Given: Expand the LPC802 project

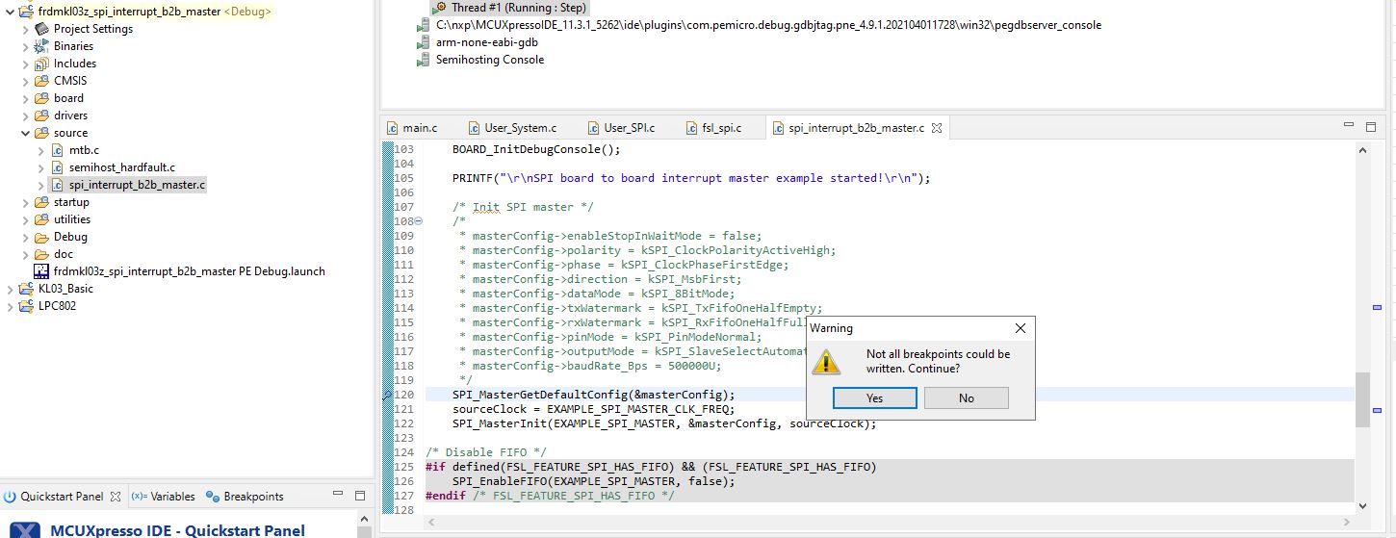Looking at the screenshot, I should (10, 306).
